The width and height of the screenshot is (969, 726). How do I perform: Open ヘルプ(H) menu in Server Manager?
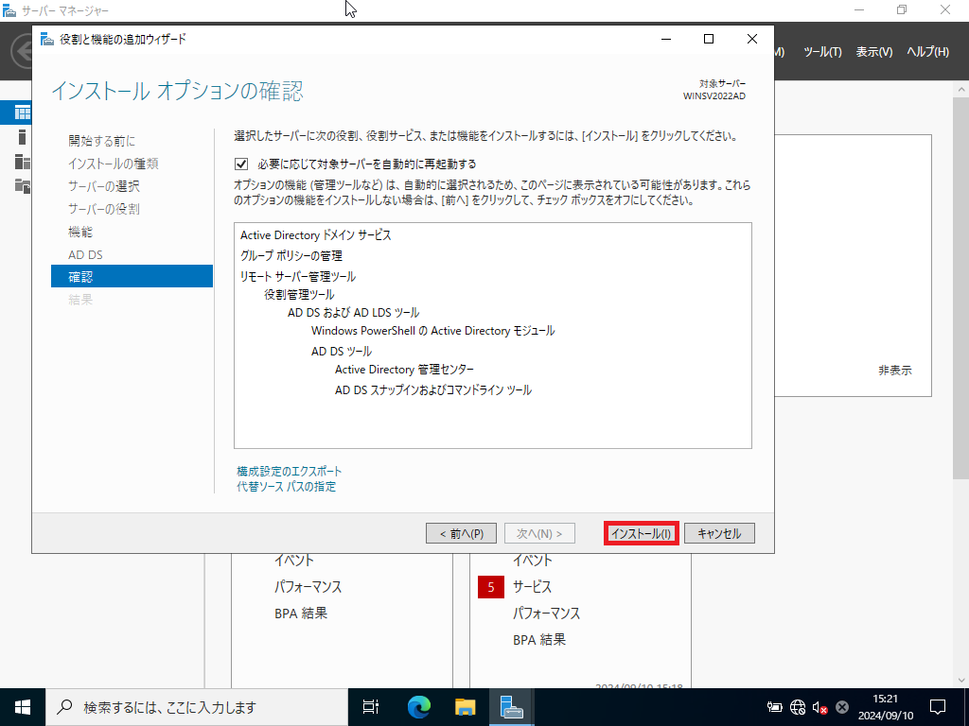[x=927, y=52]
